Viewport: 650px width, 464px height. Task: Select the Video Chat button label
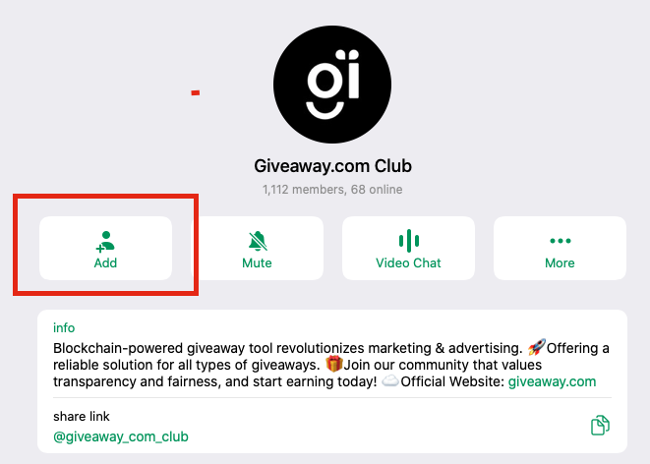coord(408,263)
